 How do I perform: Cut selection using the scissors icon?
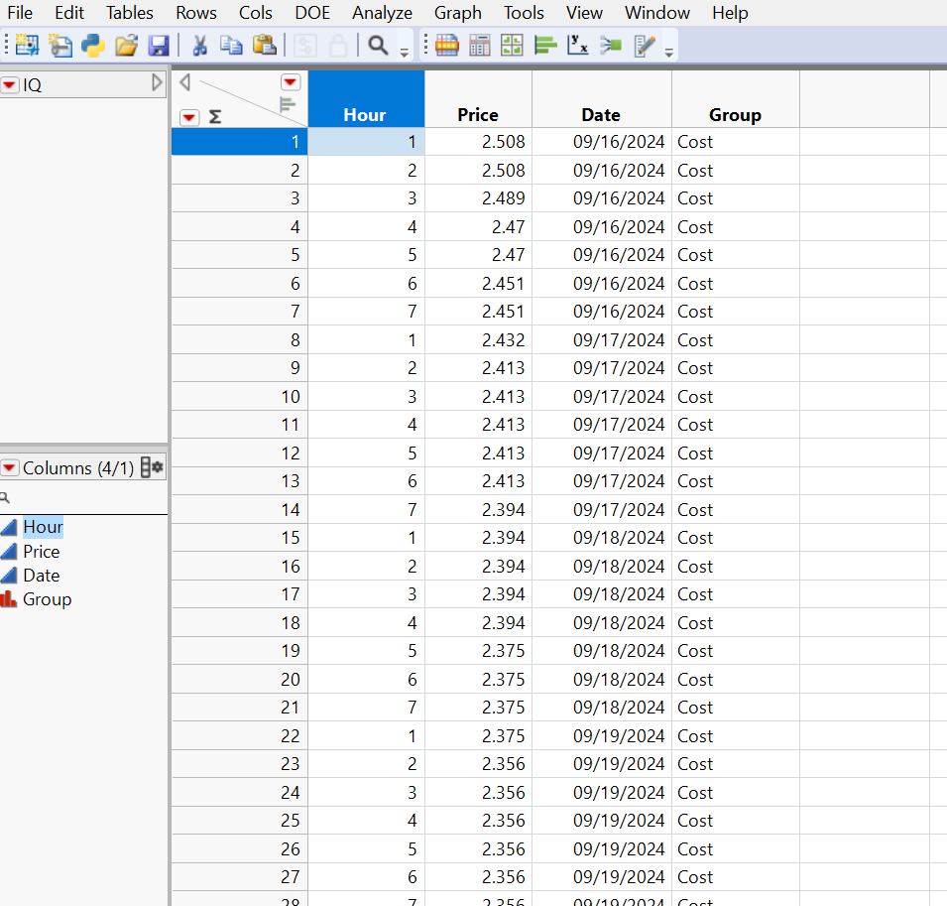(198, 45)
